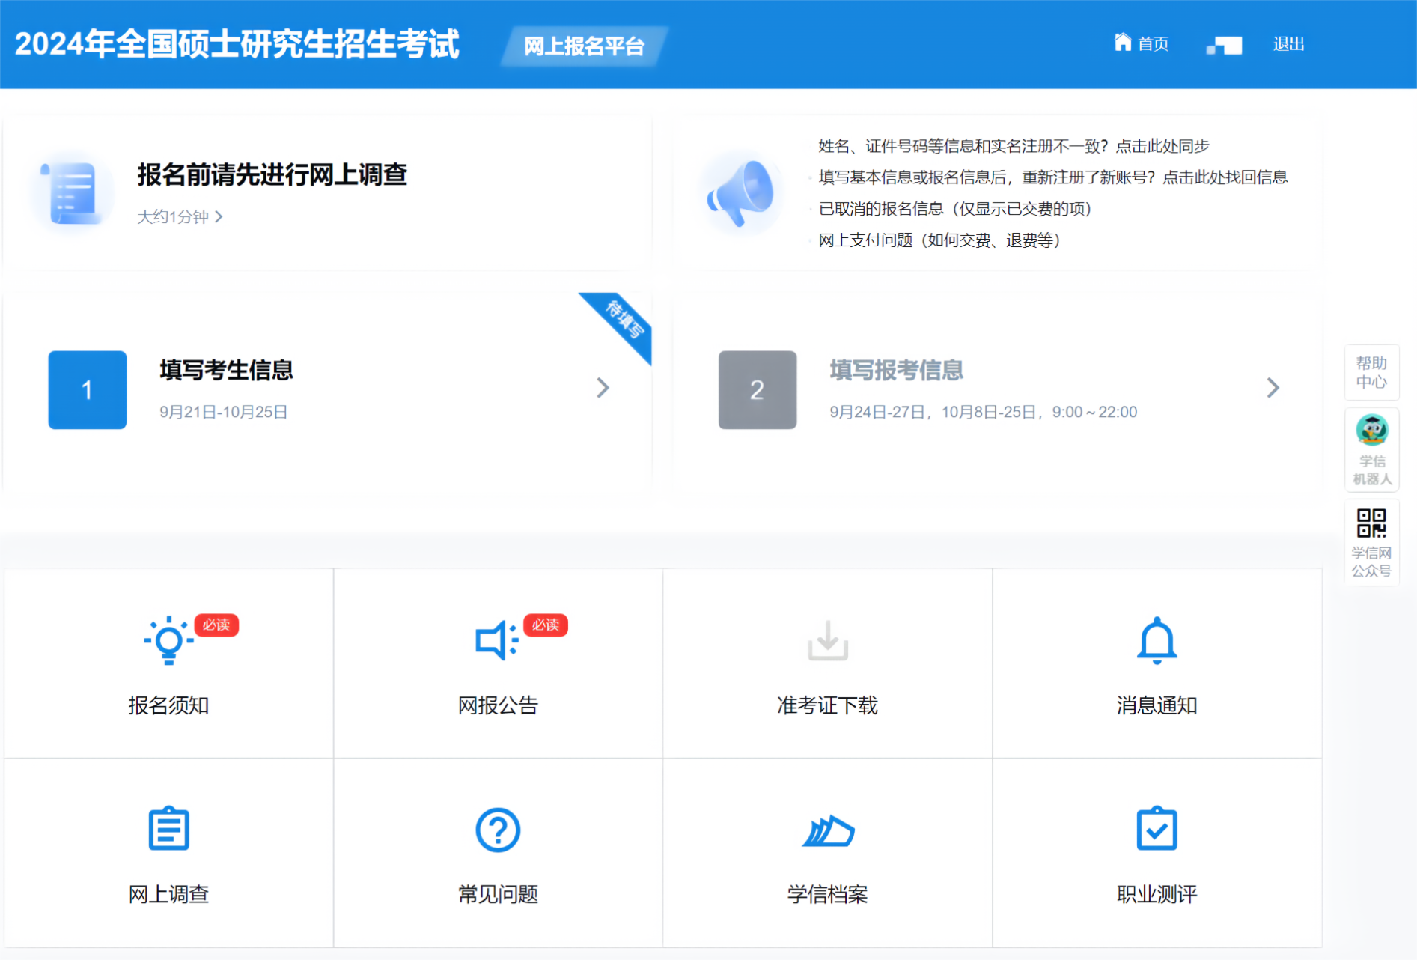Click 退出 to log out
Viewport: 1417px width, 960px height.
tap(1288, 43)
